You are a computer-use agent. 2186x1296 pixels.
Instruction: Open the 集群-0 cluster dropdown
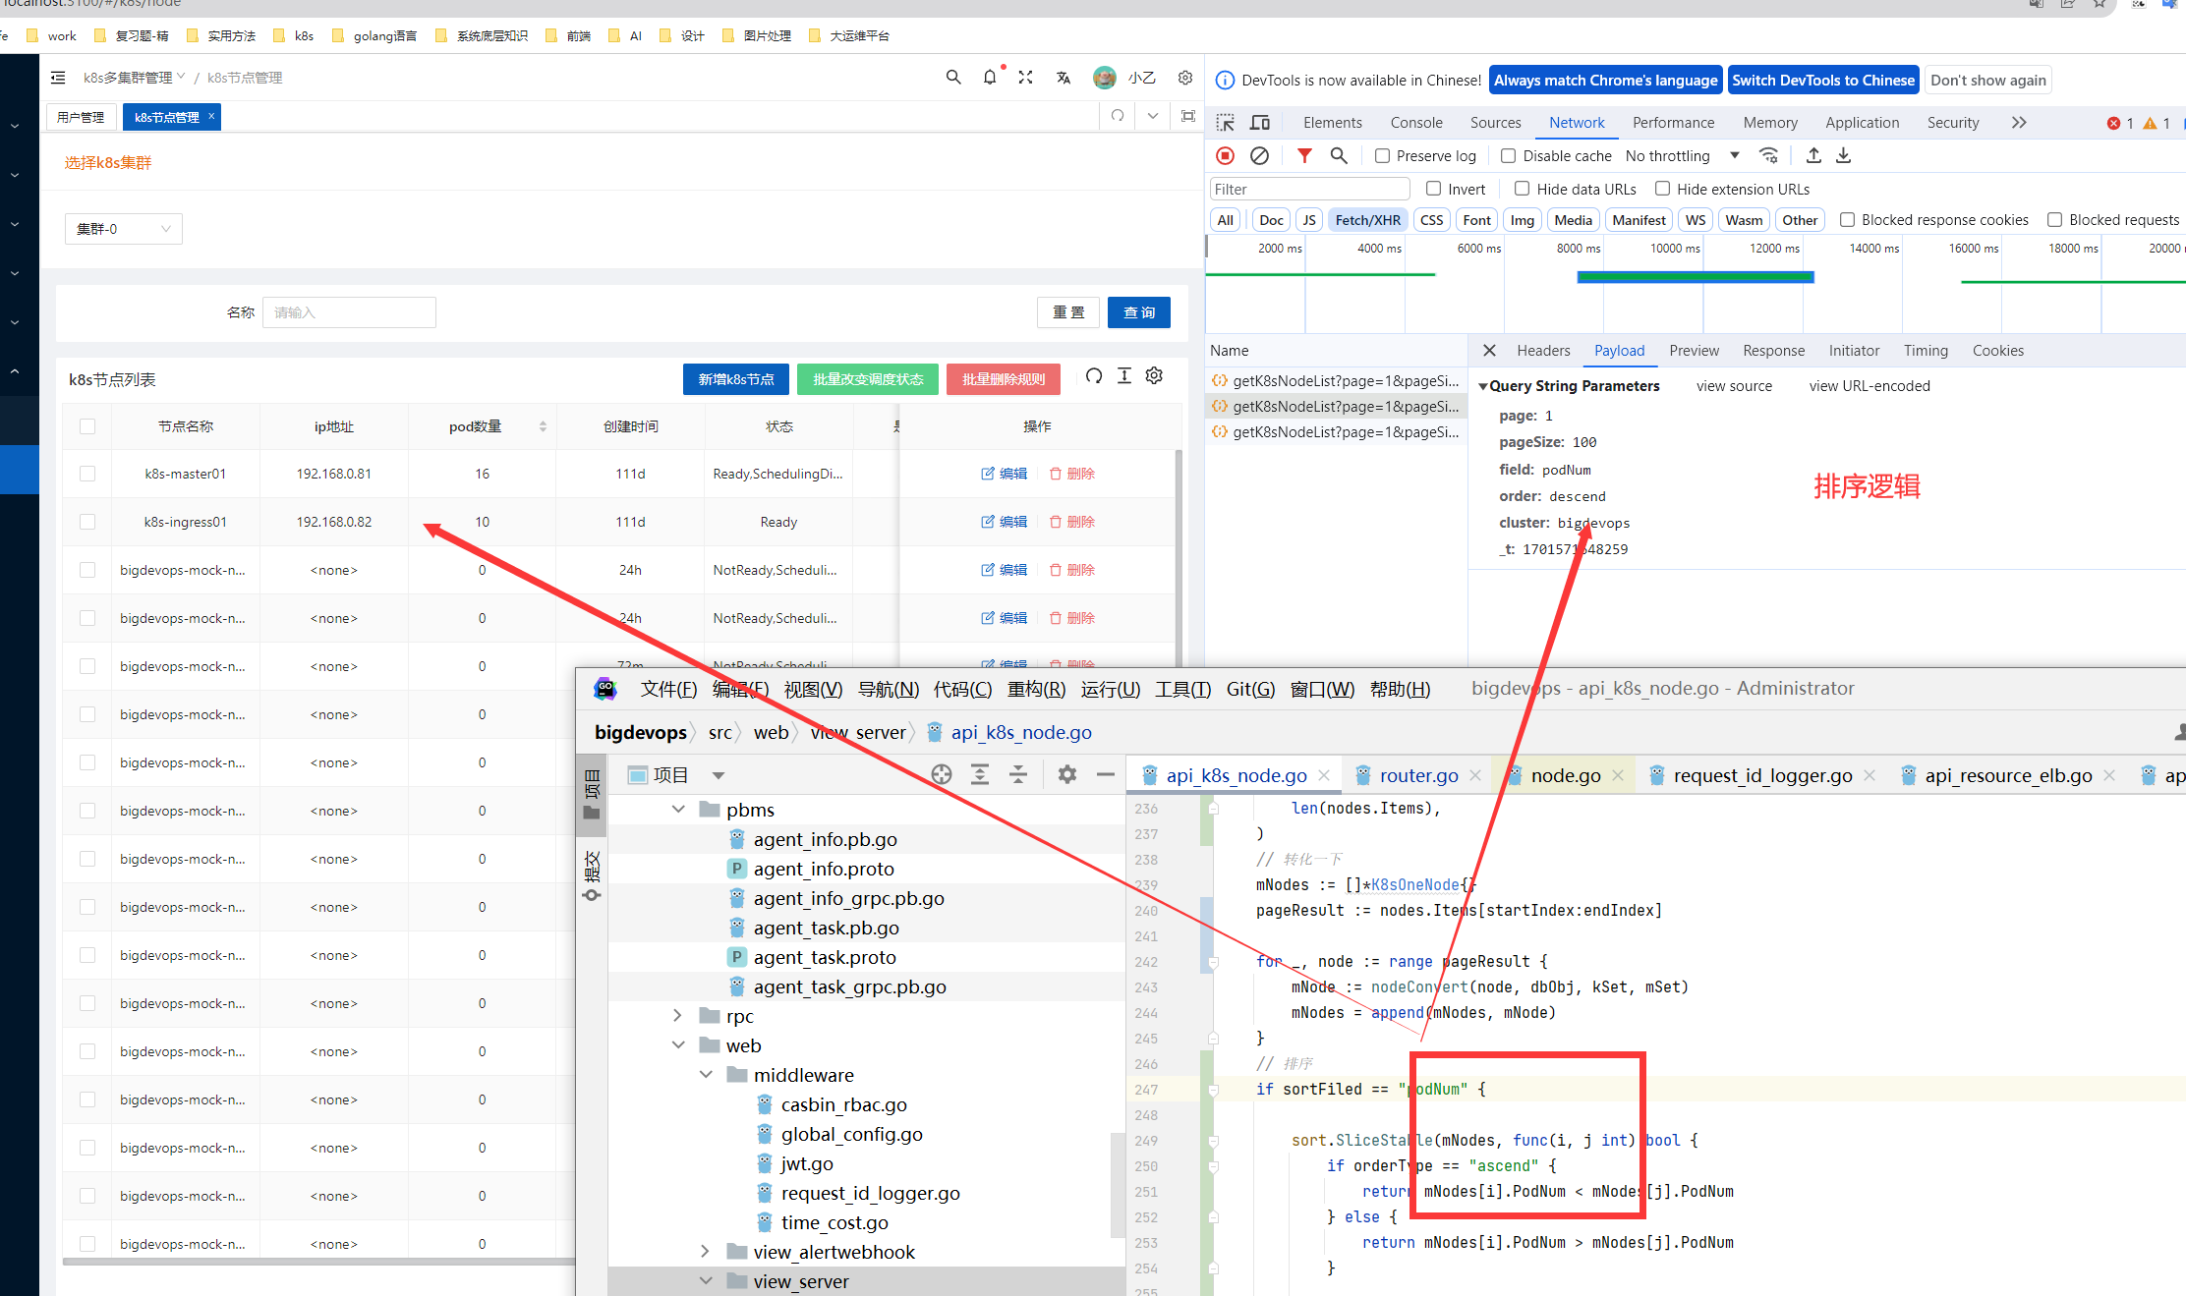click(123, 229)
